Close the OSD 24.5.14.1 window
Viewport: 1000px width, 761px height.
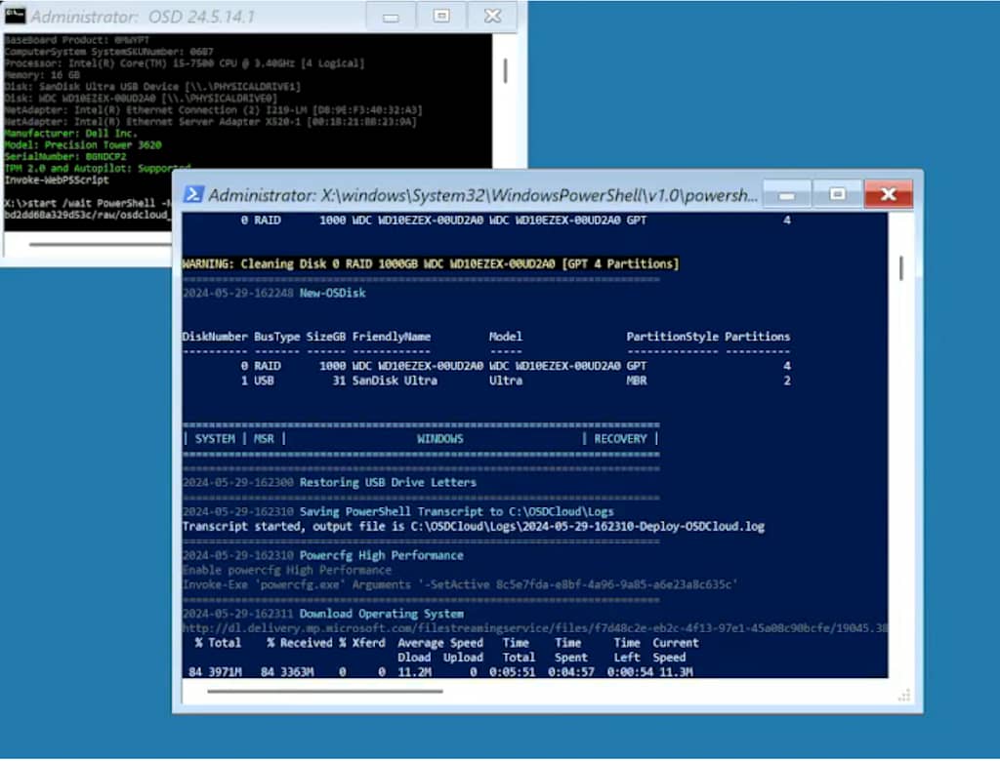[x=490, y=16]
